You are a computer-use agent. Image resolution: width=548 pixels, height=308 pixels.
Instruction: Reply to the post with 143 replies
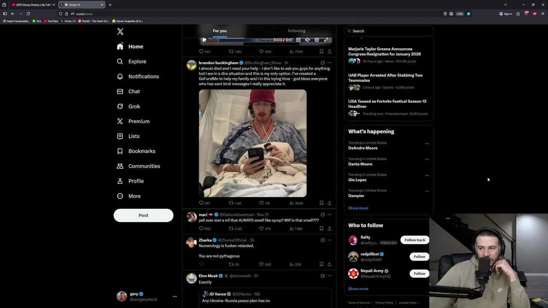click(204, 51)
